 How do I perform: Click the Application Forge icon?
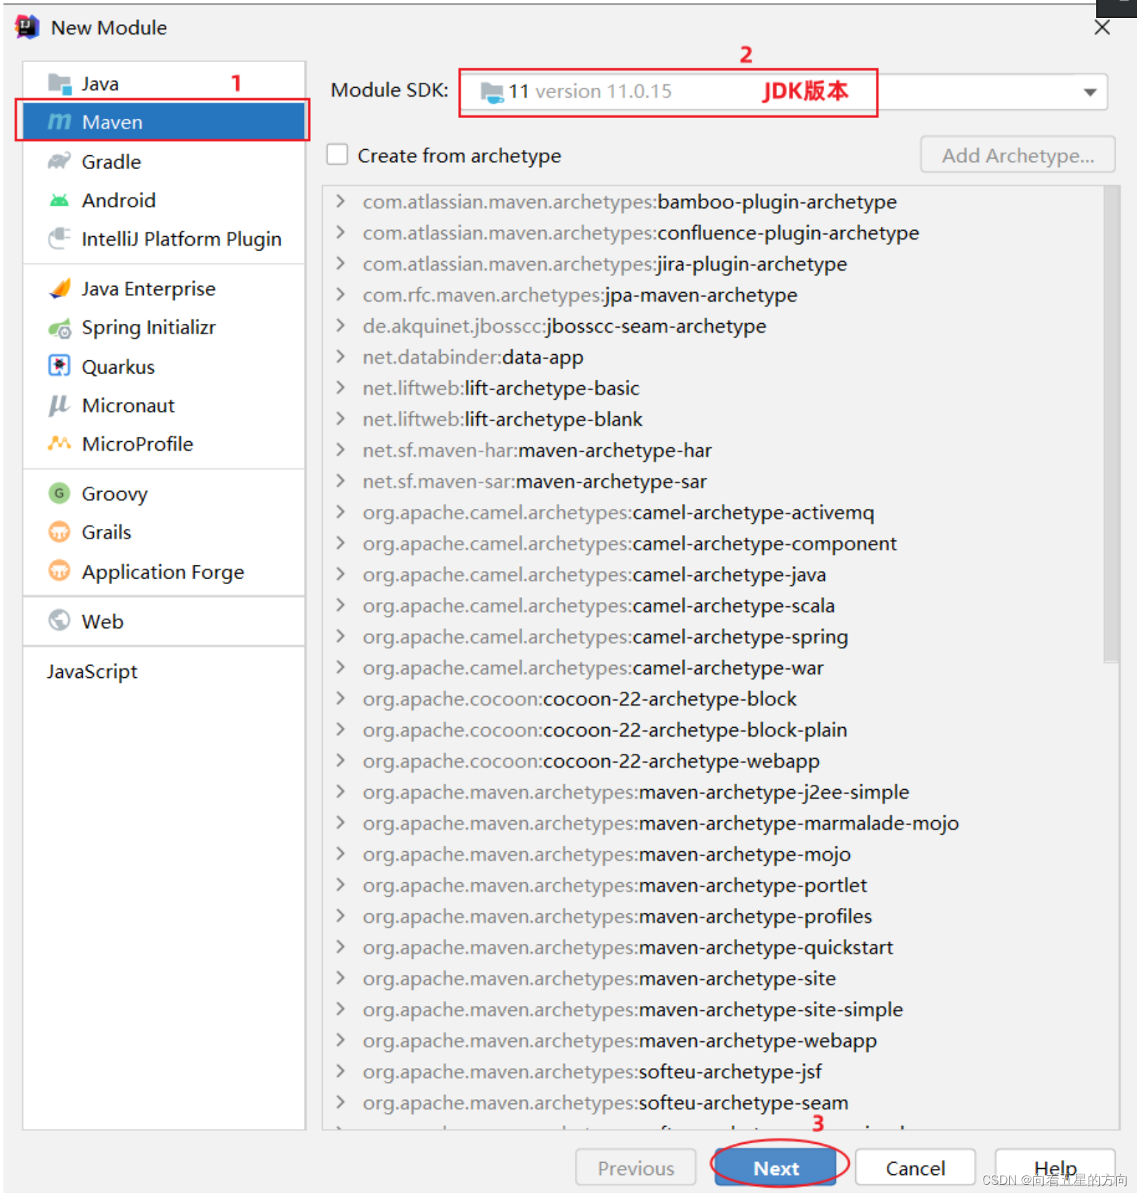(59, 571)
